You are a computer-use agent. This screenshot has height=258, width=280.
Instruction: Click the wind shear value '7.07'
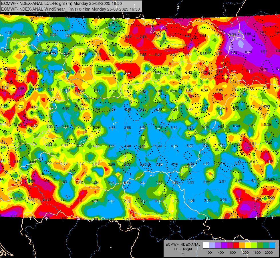[x=190, y=128]
